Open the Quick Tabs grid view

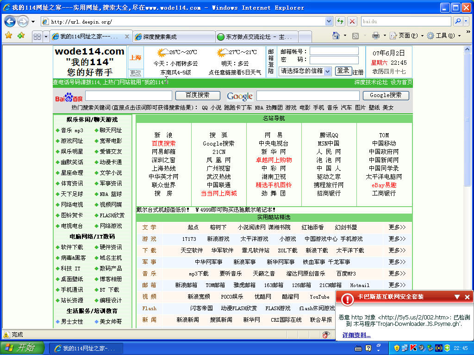[37, 37]
